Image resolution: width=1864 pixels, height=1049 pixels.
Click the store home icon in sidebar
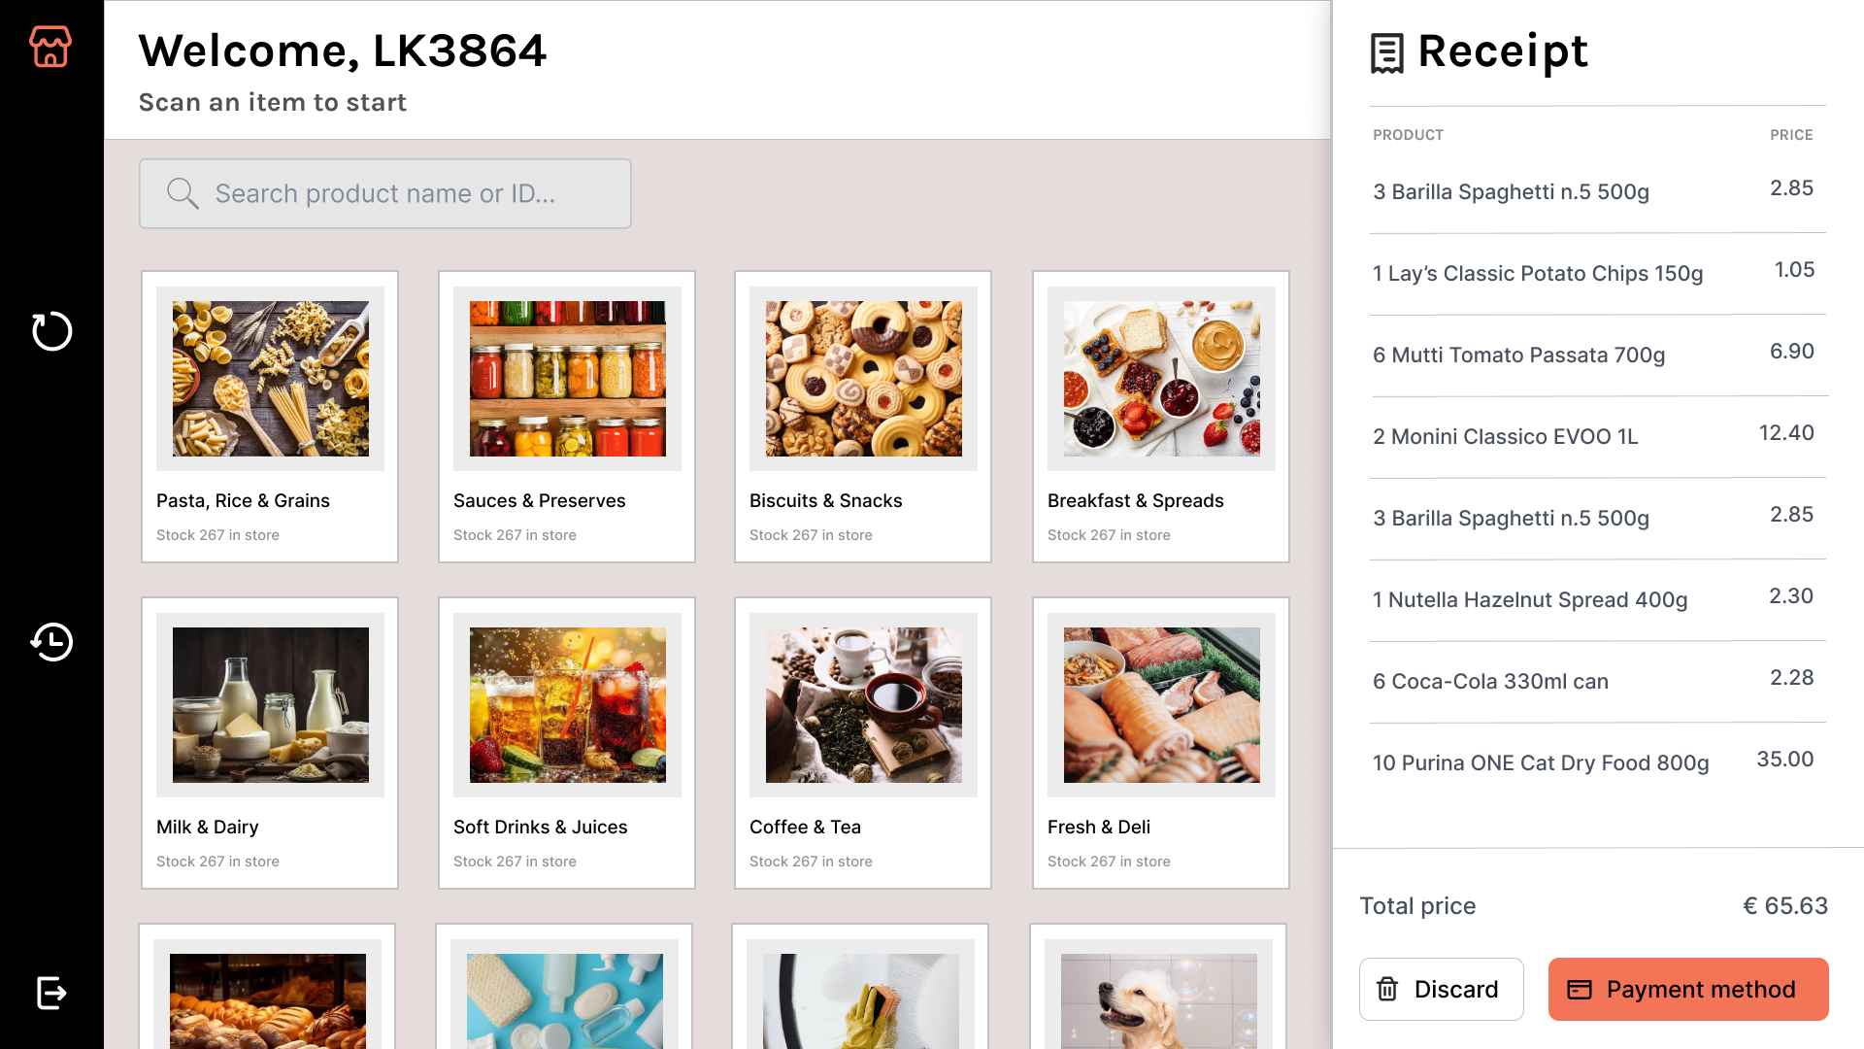click(x=50, y=47)
